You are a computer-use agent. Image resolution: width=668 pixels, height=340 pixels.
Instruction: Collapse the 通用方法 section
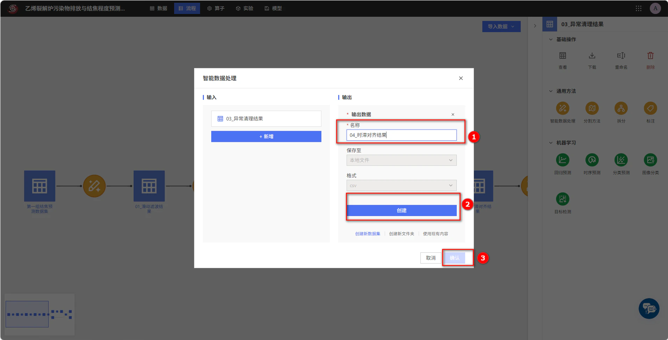tap(550, 91)
